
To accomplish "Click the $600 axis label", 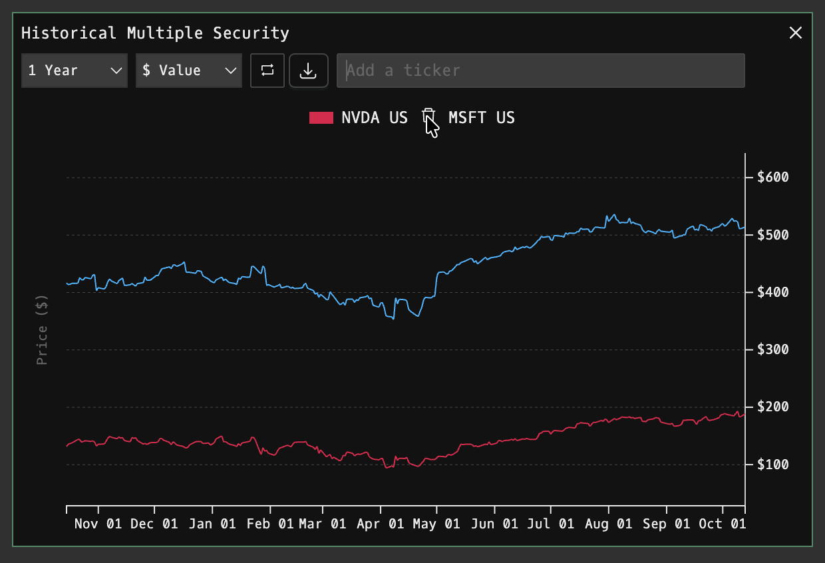I will coord(772,177).
